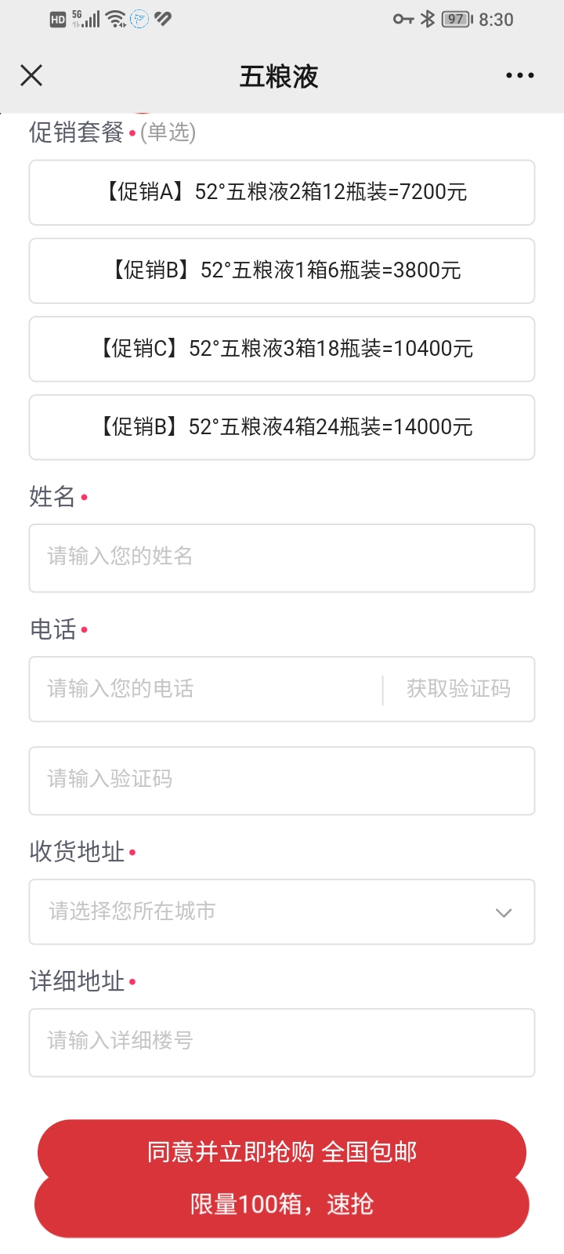The width and height of the screenshot is (564, 1254).
Task: Click the city selector chevron arrow
Action: coord(504,912)
